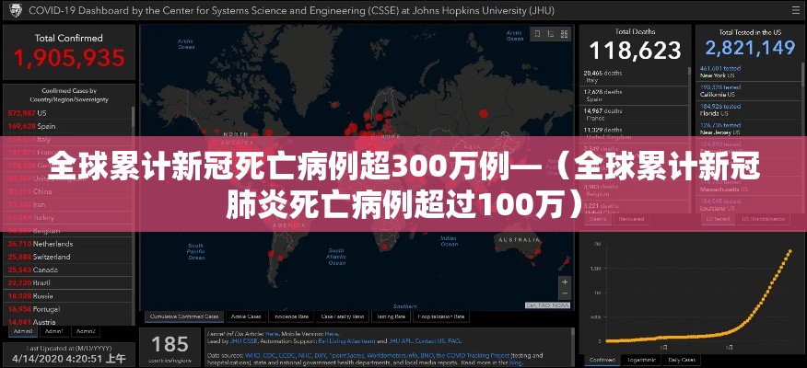
Task: Select the Admin2 tab under country list
Action: (85, 331)
